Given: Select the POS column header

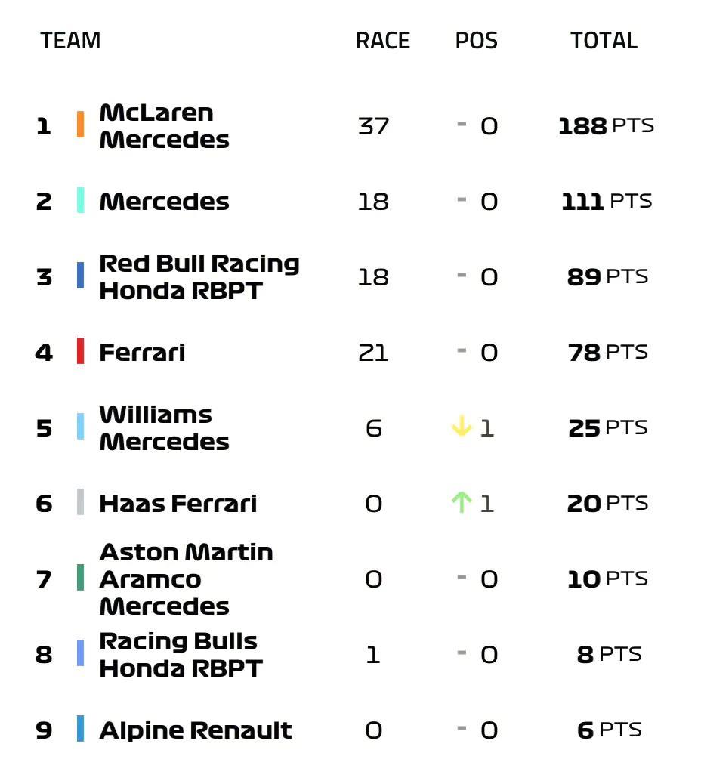Looking at the screenshot, I should (x=477, y=41).
